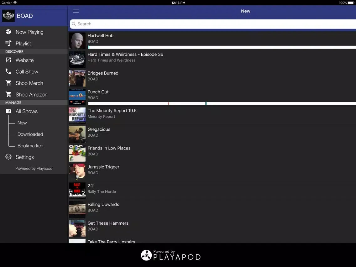This screenshot has width=356, height=267.
Task: Select the 'Punch Out' episode title
Action: tap(98, 92)
